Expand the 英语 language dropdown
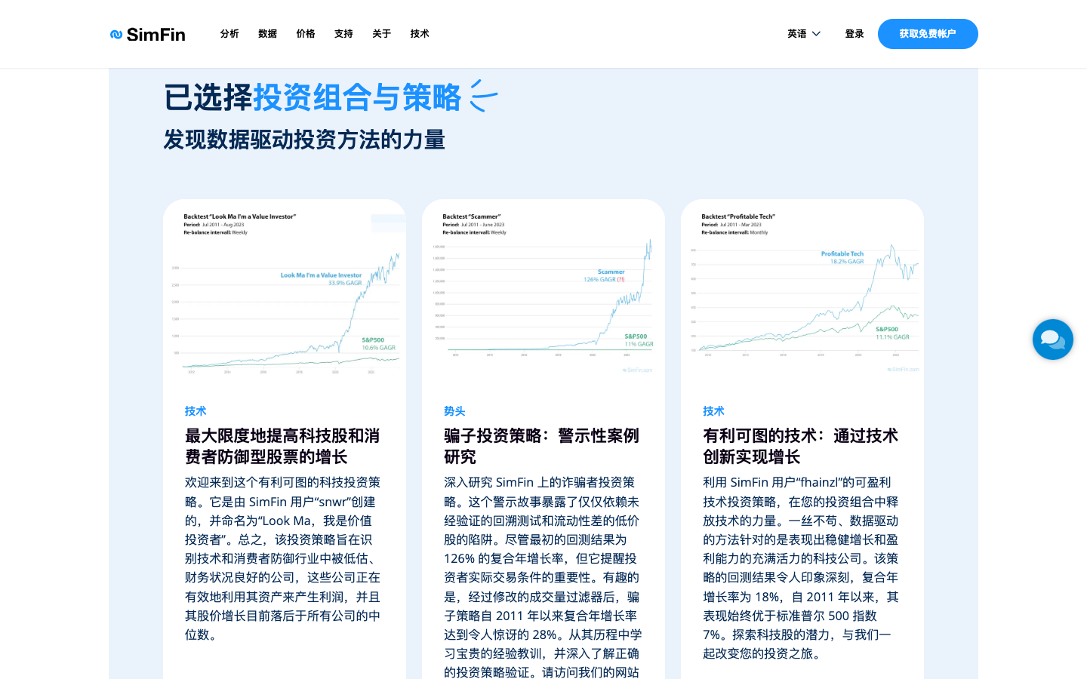1087x679 pixels. [804, 34]
